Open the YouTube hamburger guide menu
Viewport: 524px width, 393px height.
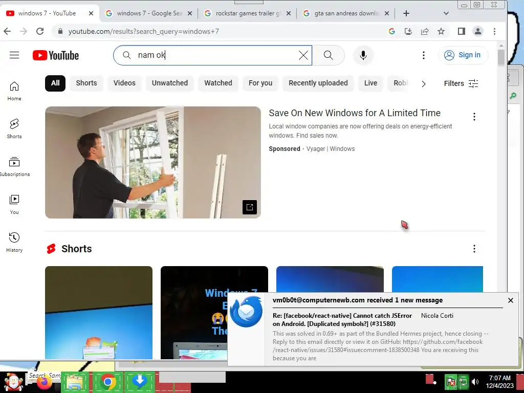[x=14, y=55]
